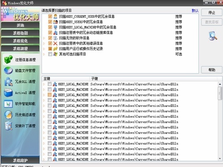Click the results list scroll-up arrow
Image resolution: width=223 pixels, height=167 pixels.
coord(220,84)
